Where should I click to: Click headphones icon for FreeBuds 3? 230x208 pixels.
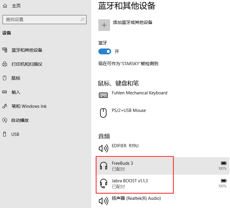click(x=104, y=166)
